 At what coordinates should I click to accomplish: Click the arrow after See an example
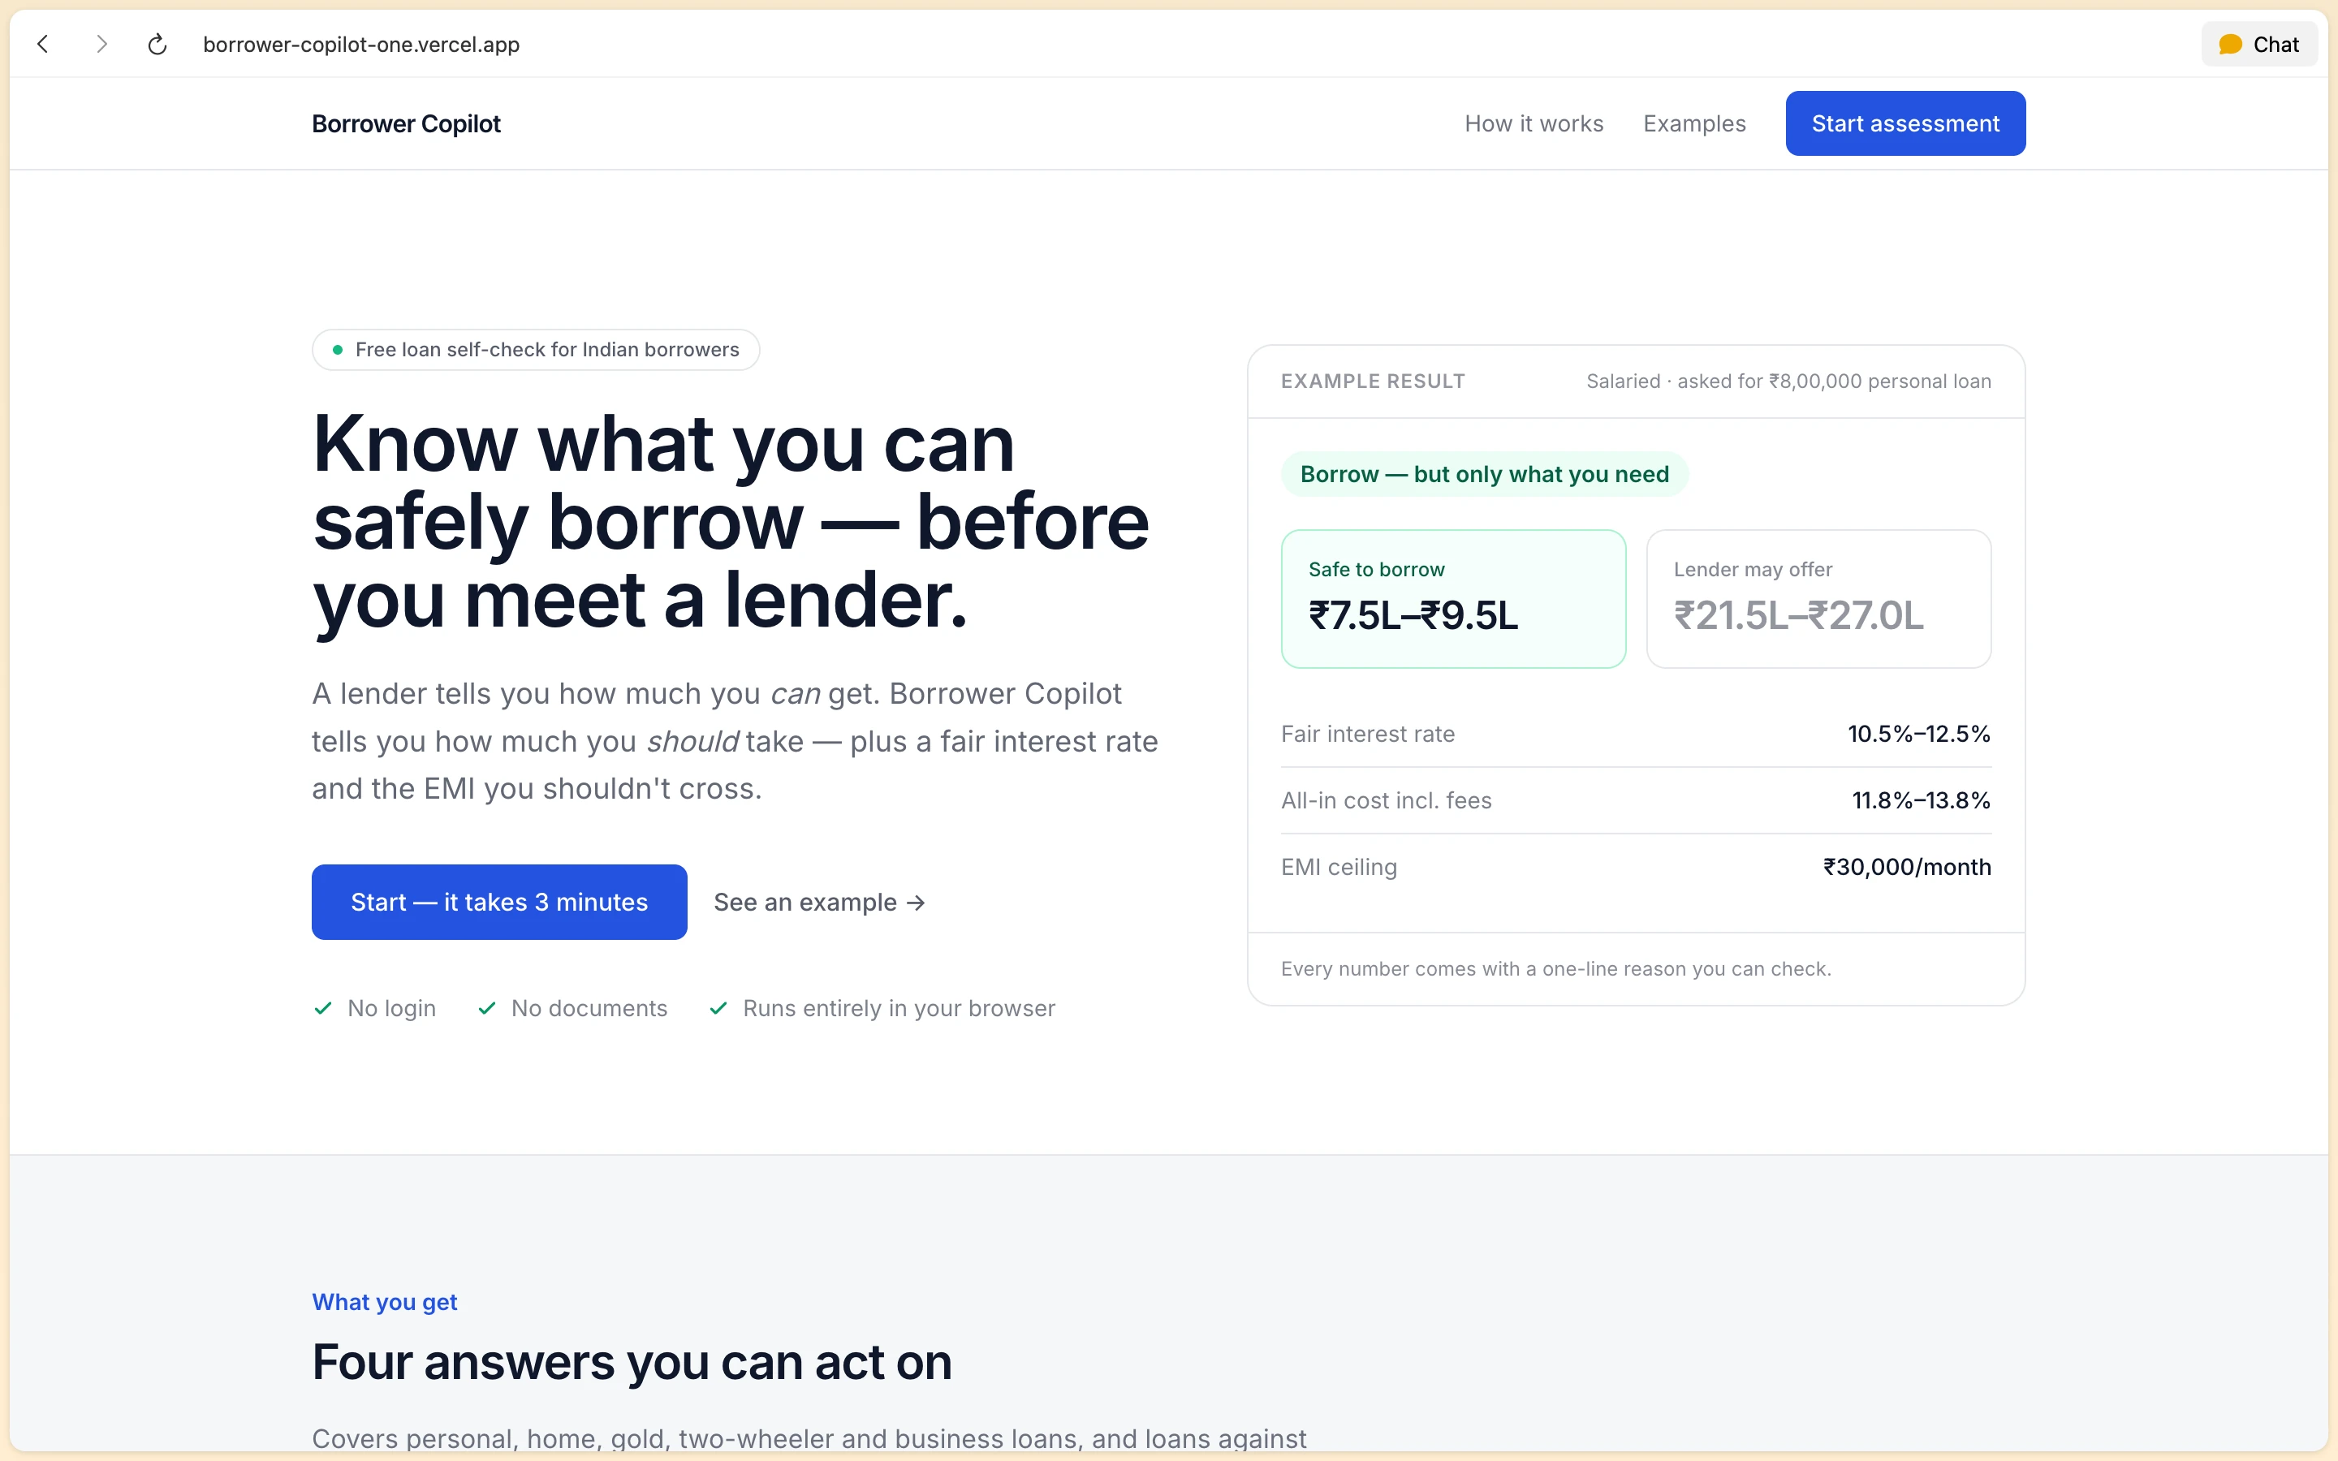(x=916, y=903)
